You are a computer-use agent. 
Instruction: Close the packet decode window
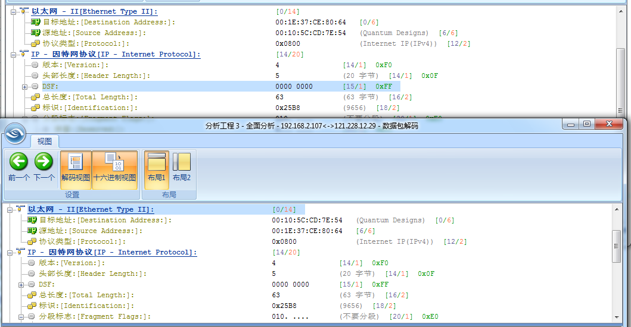[x=610, y=124]
